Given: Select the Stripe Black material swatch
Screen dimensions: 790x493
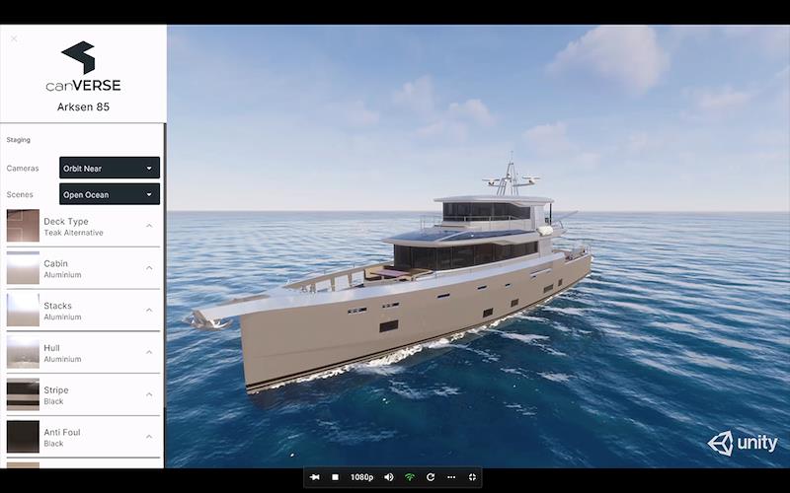Looking at the screenshot, I should click(23, 394).
